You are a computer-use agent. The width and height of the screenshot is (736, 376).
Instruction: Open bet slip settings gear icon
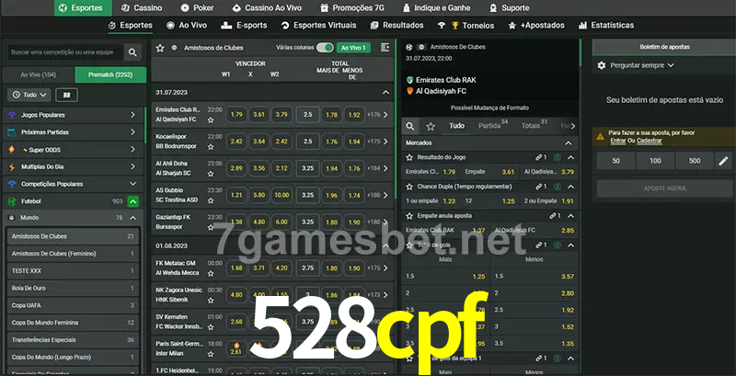tap(602, 65)
